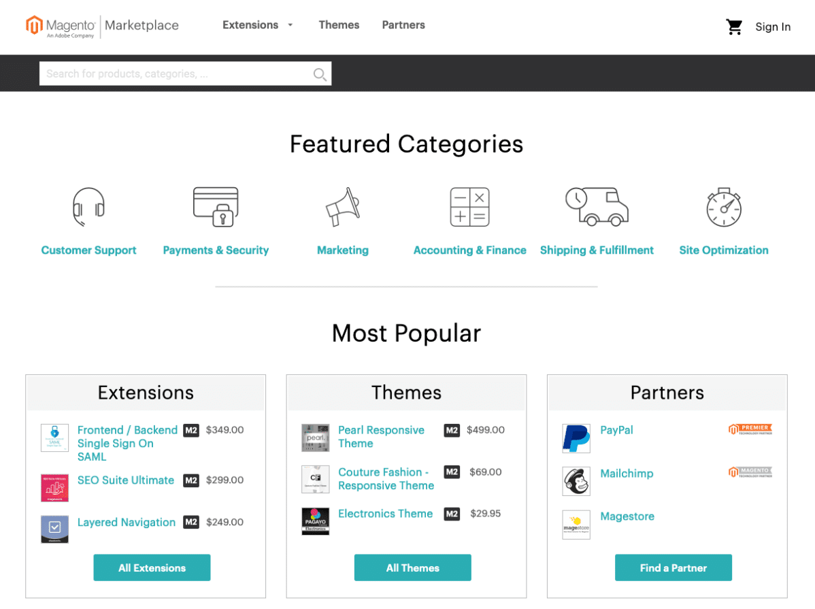815x609 pixels.
Task: Open the Site Optimization category link
Action: [x=724, y=250]
